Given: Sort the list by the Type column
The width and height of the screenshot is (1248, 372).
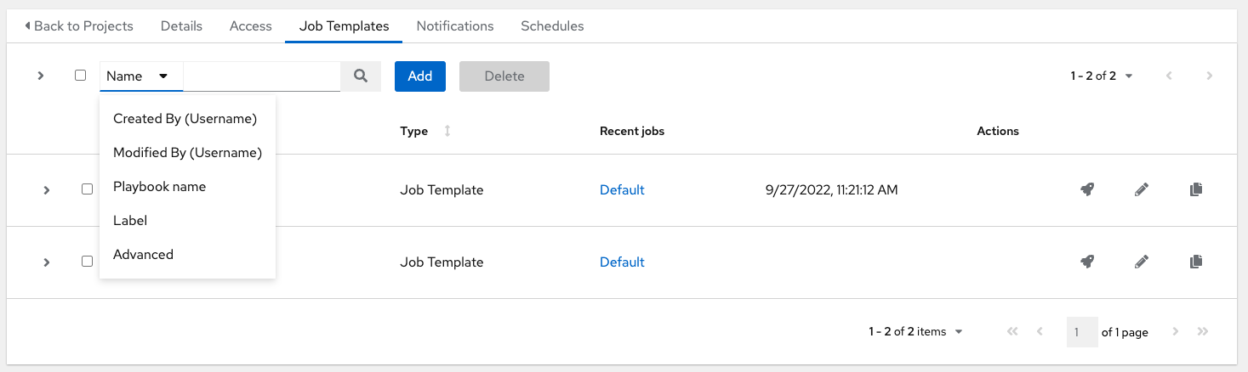Looking at the screenshot, I should (447, 132).
